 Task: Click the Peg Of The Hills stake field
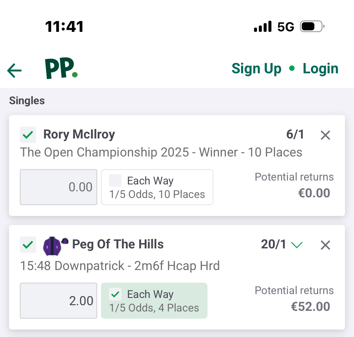(59, 301)
